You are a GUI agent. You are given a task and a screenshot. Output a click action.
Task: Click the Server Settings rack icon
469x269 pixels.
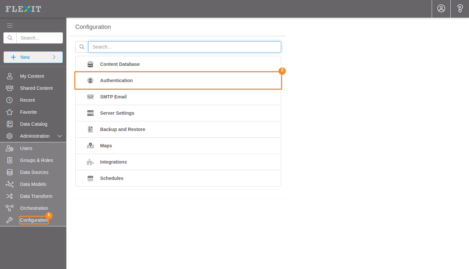point(90,113)
